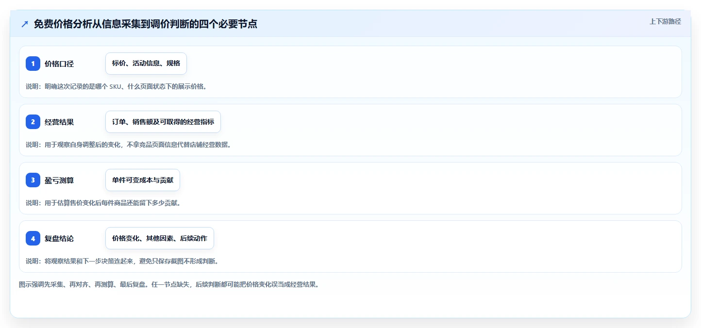Click the note starting 说明：将观察结果和下一步决策

[122, 261]
